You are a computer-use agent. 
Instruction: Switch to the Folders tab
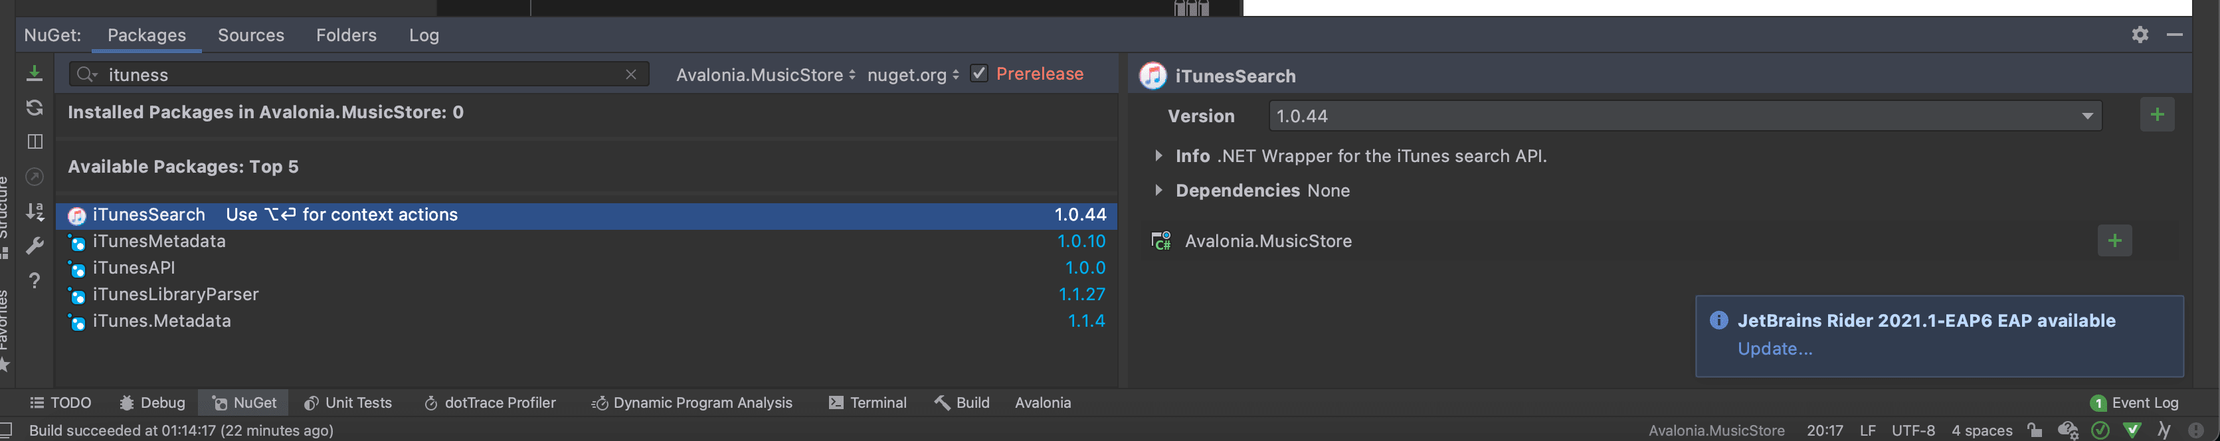coord(345,35)
